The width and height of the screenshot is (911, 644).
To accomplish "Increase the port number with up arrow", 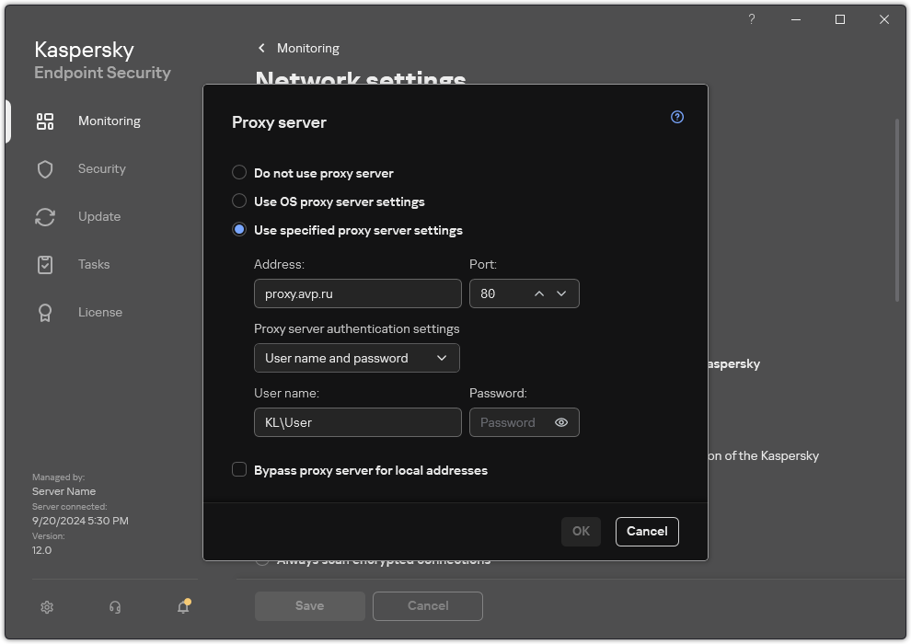I will 539,293.
